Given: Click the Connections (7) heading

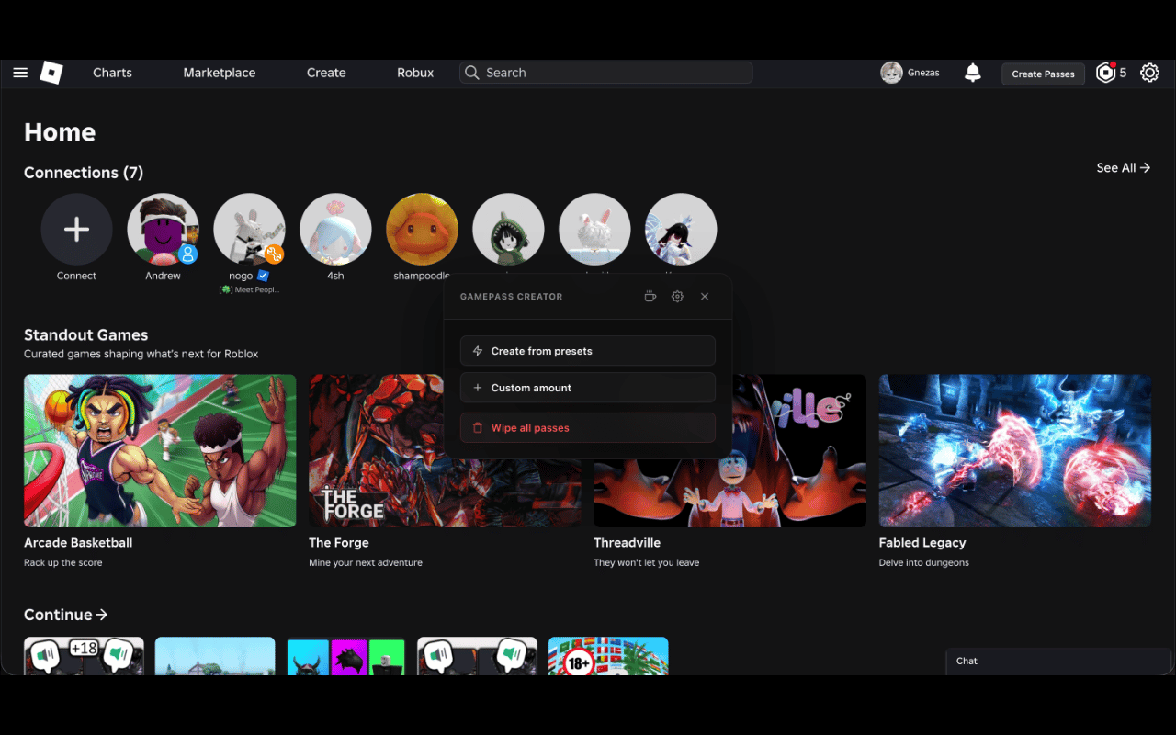Looking at the screenshot, I should pyautogui.click(x=84, y=173).
